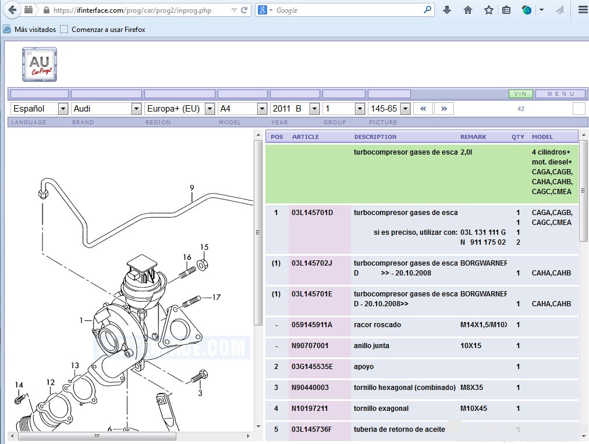Select article number N90707001
This screenshot has width=589, height=444.
click(310, 346)
